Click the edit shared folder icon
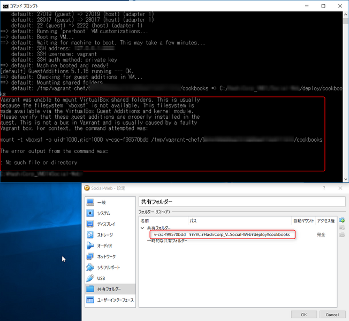The image size is (349, 321). pyautogui.click(x=342, y=227)
